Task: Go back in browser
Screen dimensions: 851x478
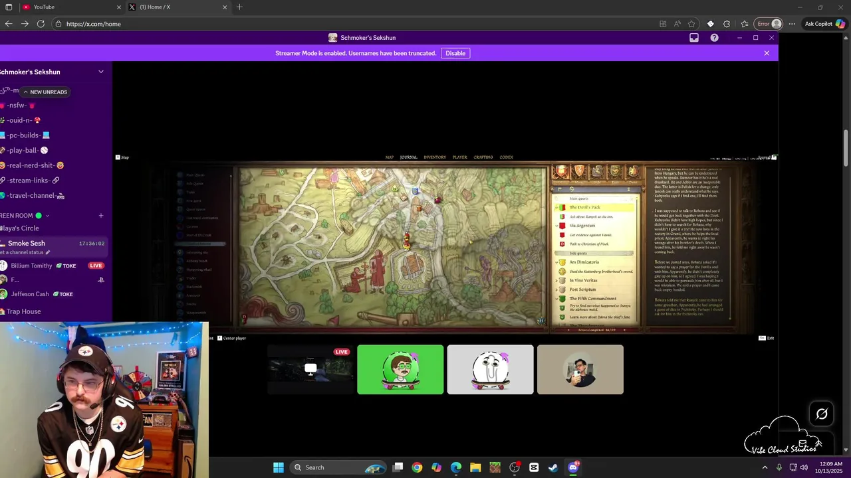Action: click(x=9, y=24)
